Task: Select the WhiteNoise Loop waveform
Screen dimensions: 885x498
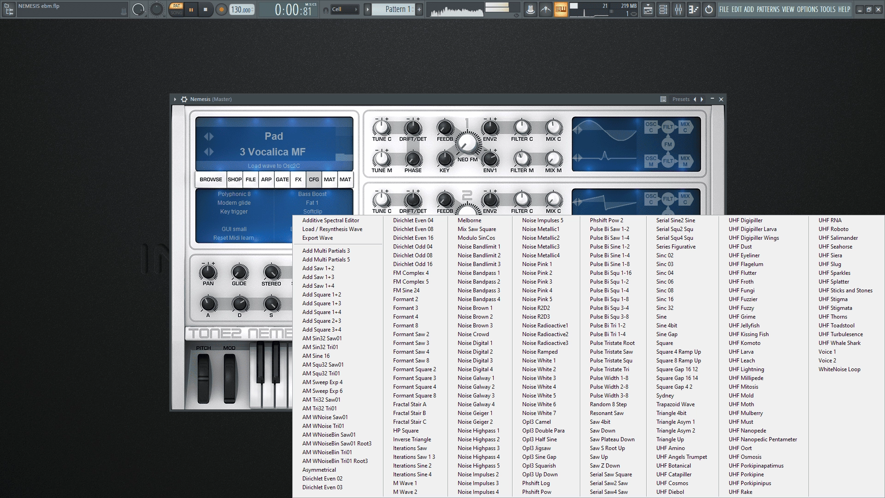Action: click(839, 369)
